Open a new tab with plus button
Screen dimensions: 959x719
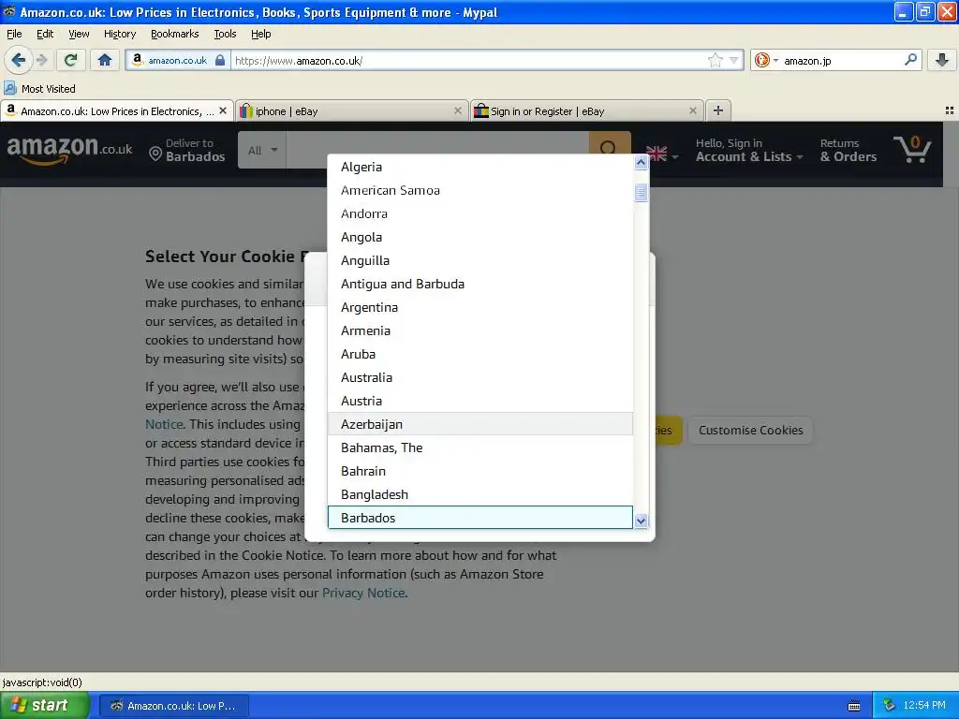[x=718, y=110]
